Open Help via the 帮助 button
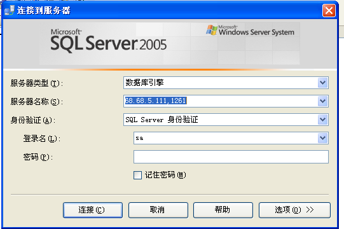The image size is (344, 229). click(x=223, y=210)
